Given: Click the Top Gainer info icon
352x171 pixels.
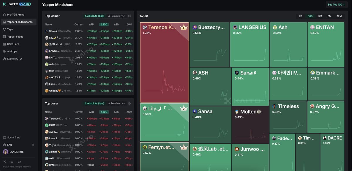Looking at the screenshot, I should (129, 16).
